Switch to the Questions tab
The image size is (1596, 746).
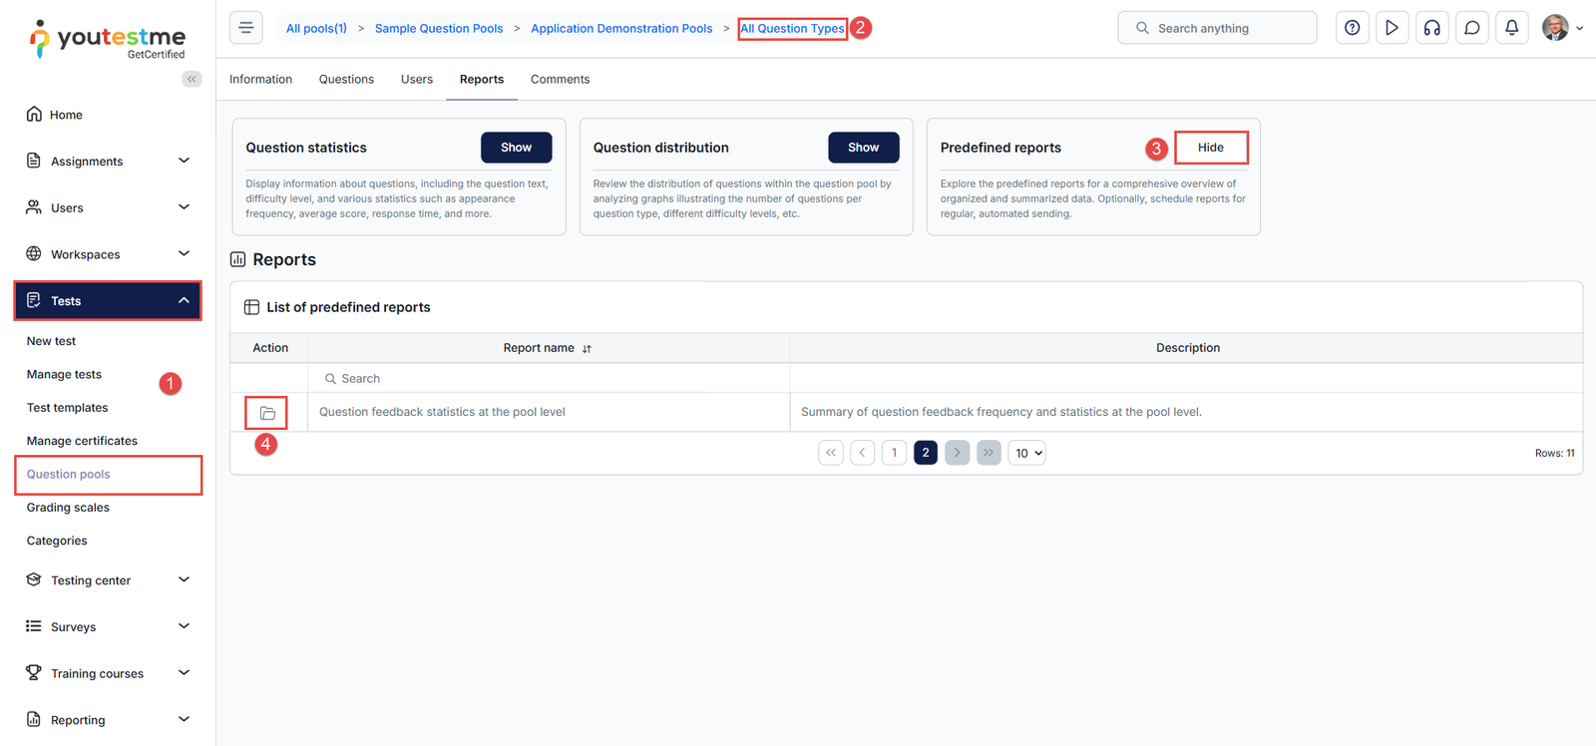click(346, 80)
